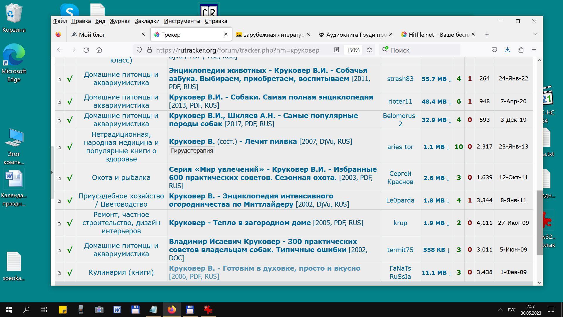Click the browser reload page icon
563x317 pixels.
click(86, 50)
